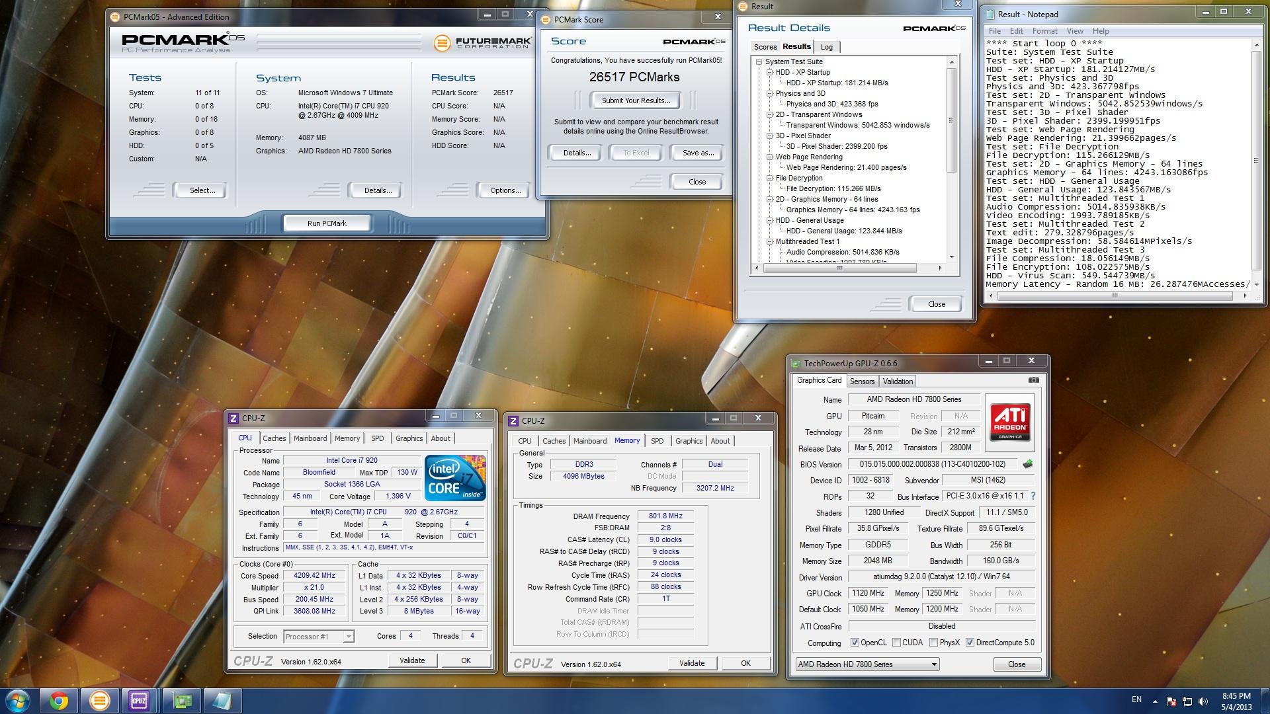This screenshot has height=714, width=1270.
Task: Collapse the HDD - XP Startup node
Action: tap(770, 72)
